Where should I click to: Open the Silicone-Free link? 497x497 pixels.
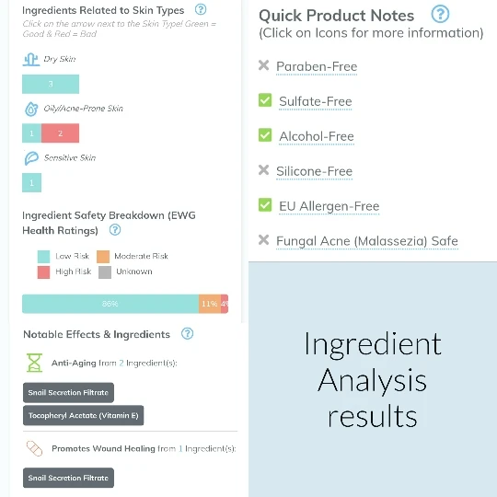point(314,171)
